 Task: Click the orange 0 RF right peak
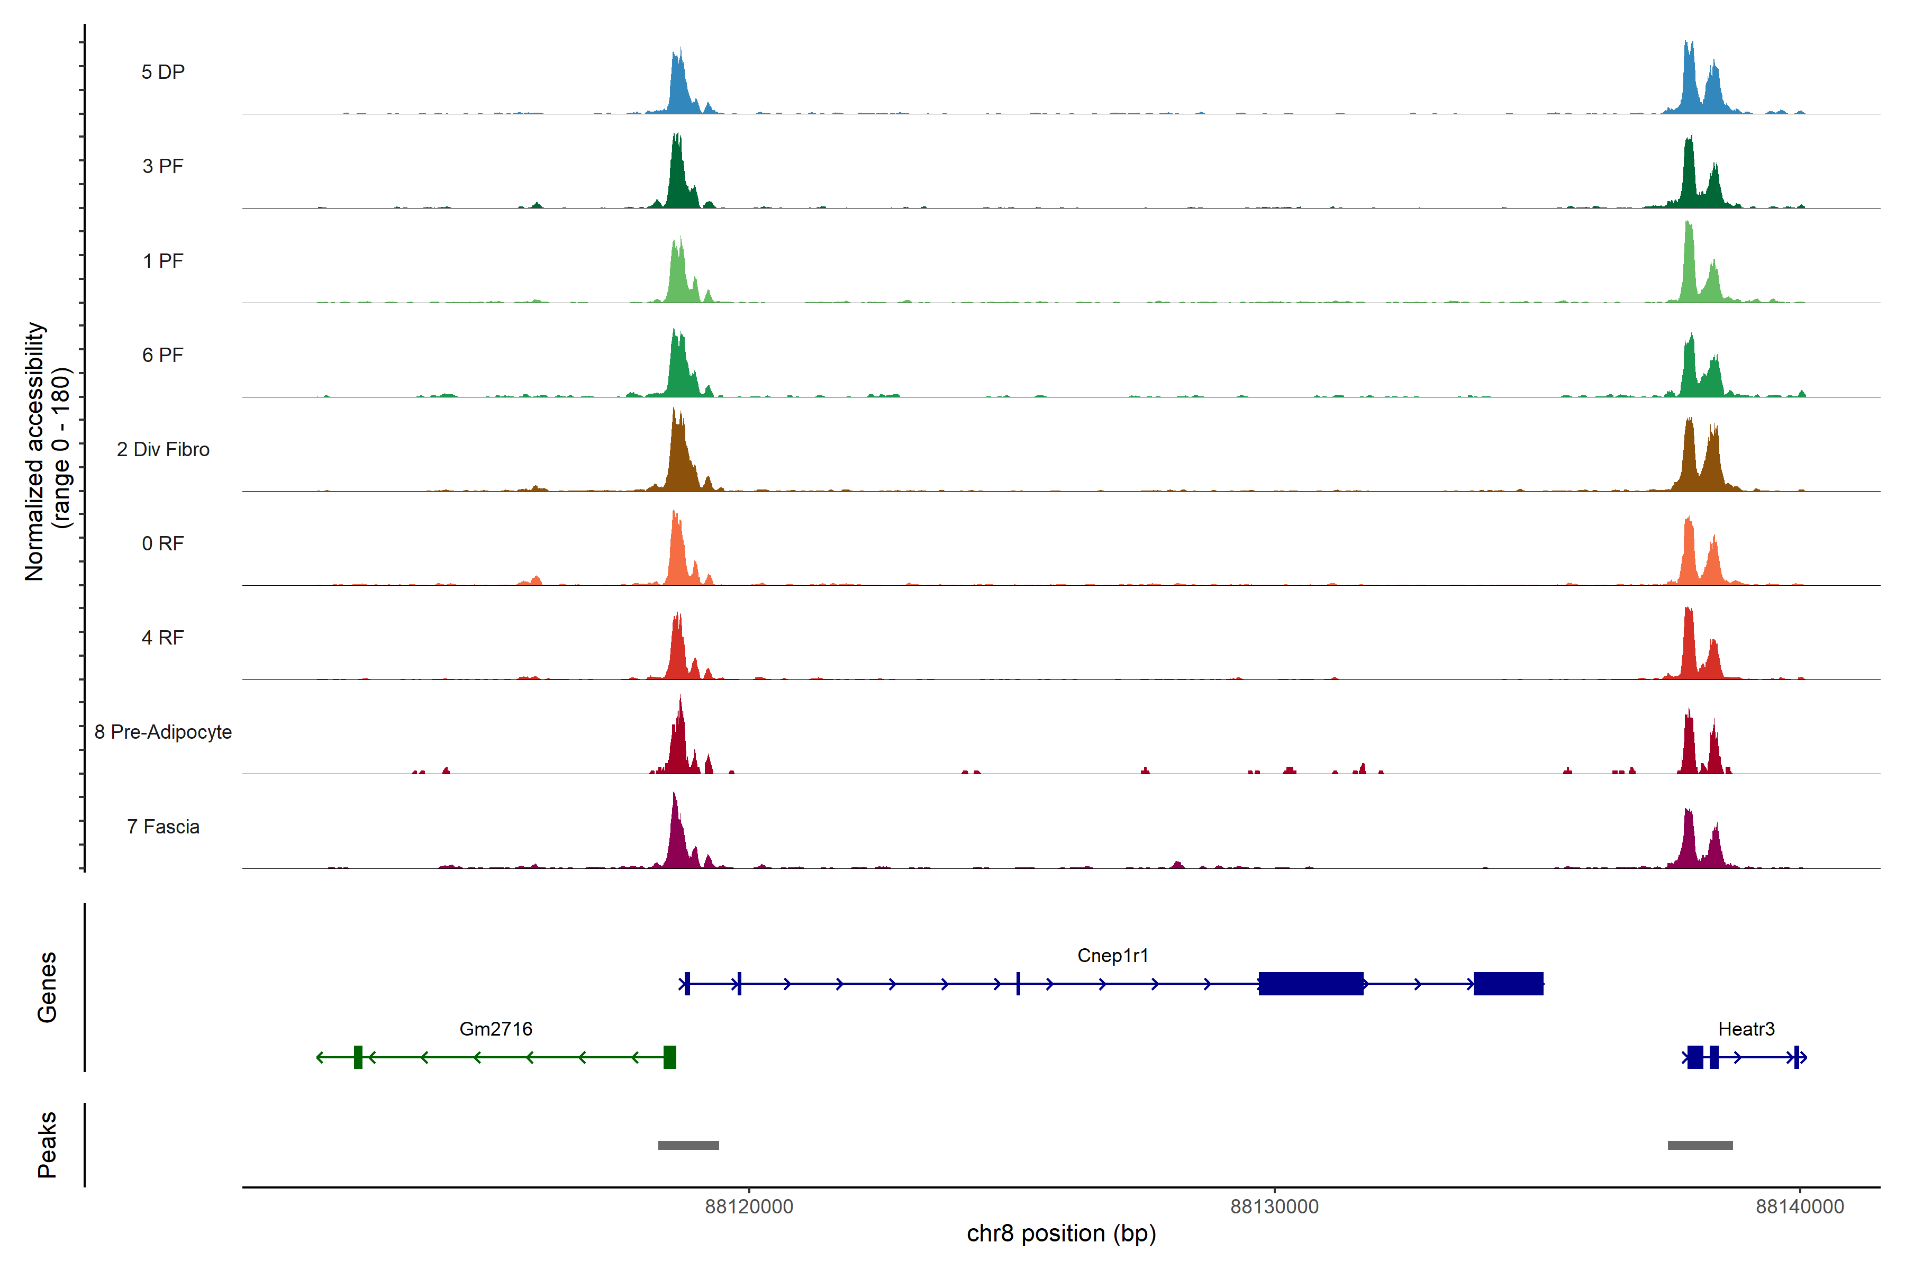point(1689,559)
